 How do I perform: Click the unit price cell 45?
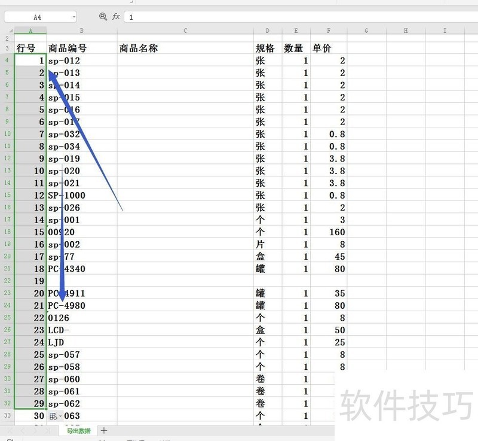[329, 256]
